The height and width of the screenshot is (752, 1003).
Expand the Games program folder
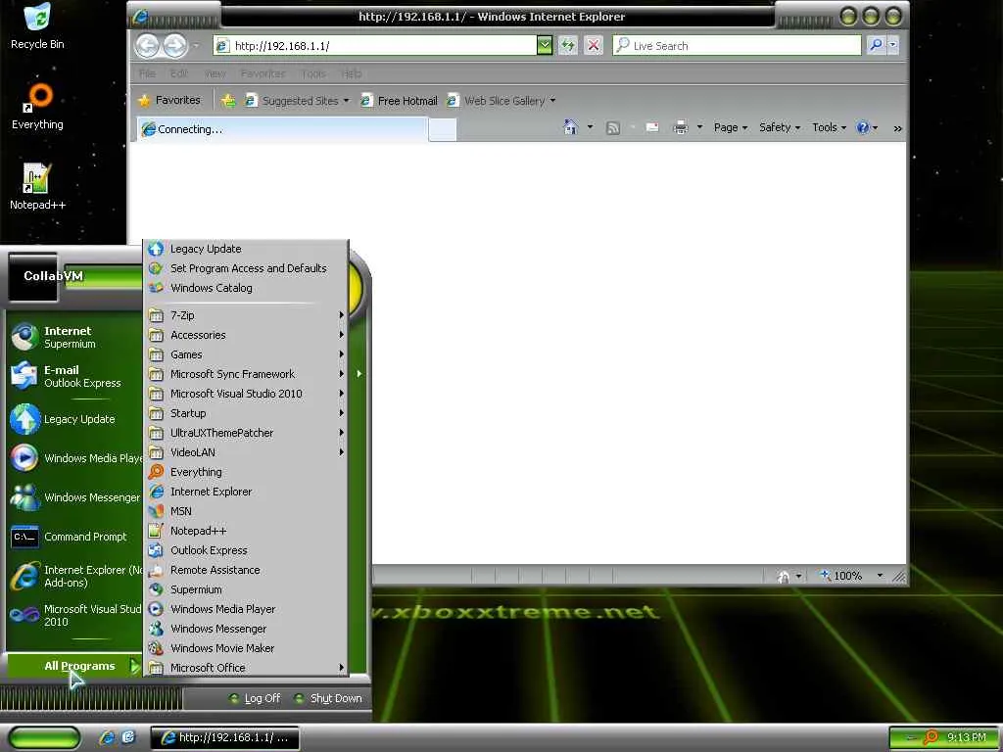click(x=246, y=354)
